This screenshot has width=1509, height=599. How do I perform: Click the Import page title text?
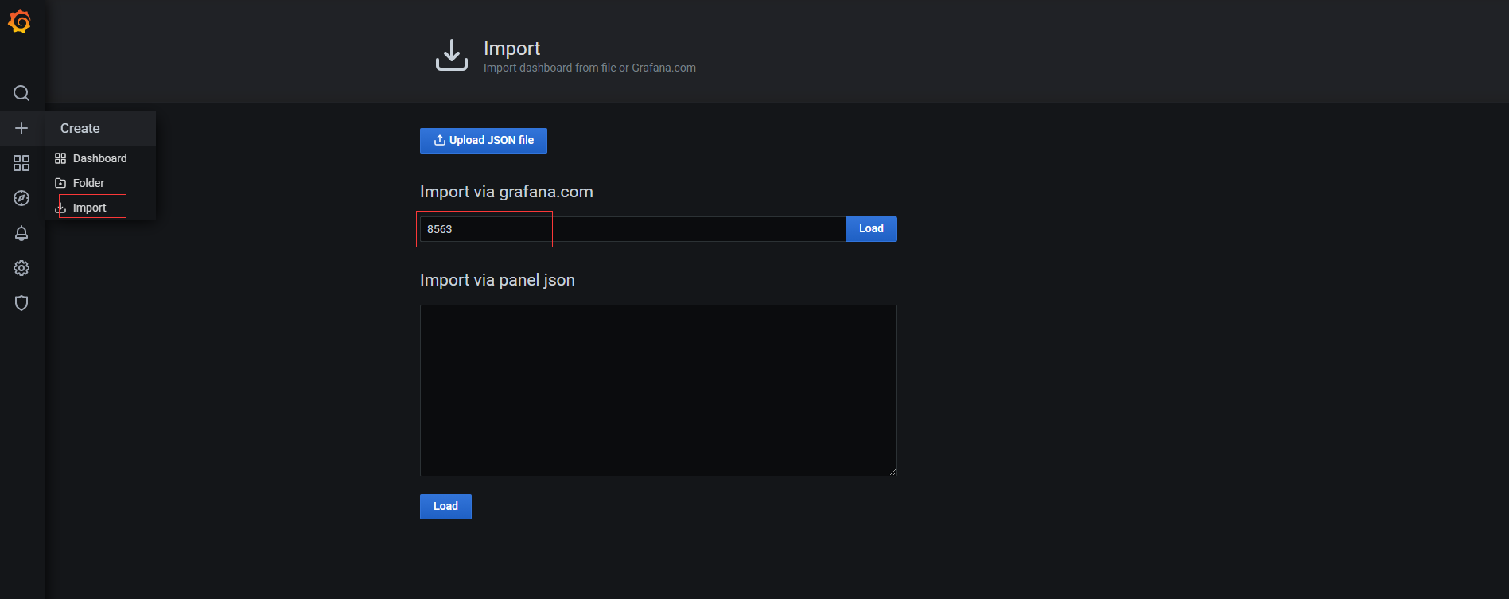tap(511, 49)
